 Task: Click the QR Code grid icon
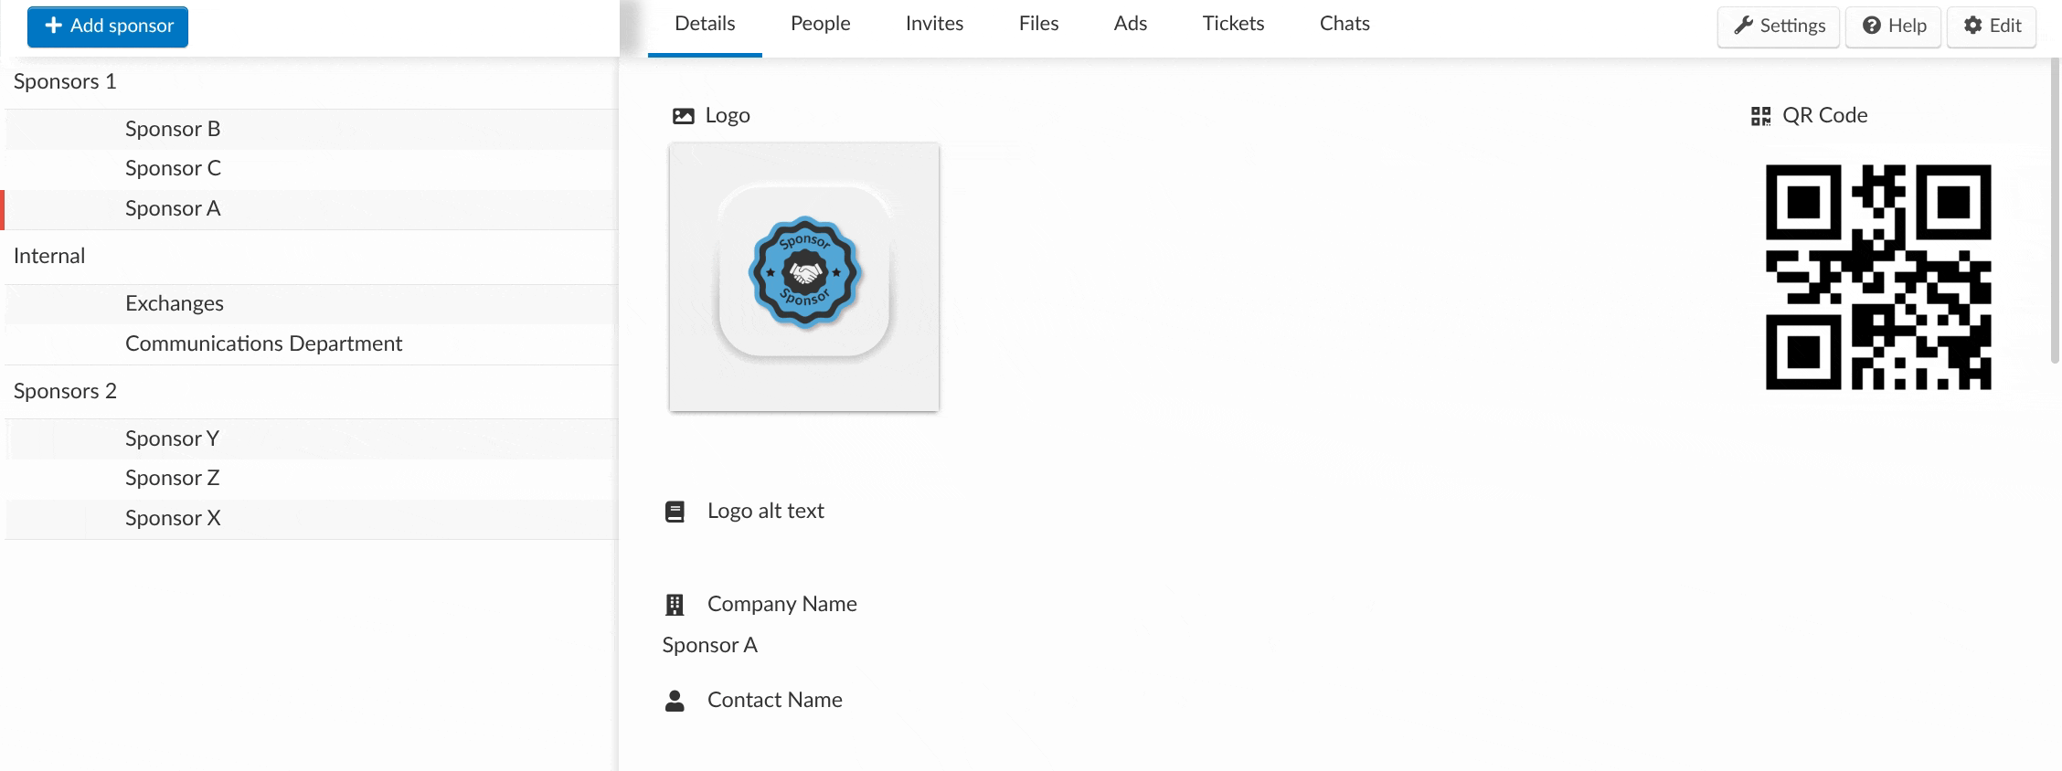click(1760, 116)
